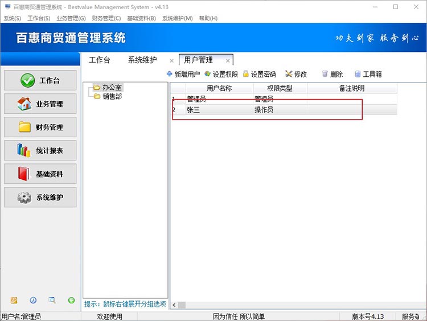Open the 系统(S) menu

click(13, 18)
